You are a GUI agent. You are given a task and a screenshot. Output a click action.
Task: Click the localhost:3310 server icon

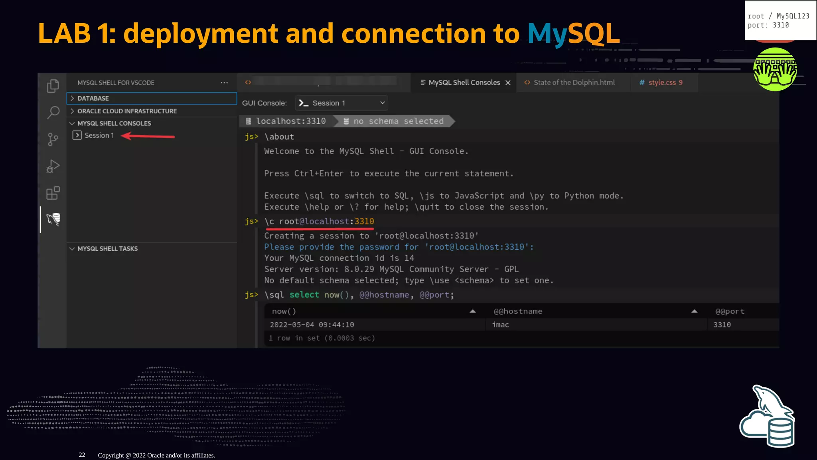(x=248, y=121)
